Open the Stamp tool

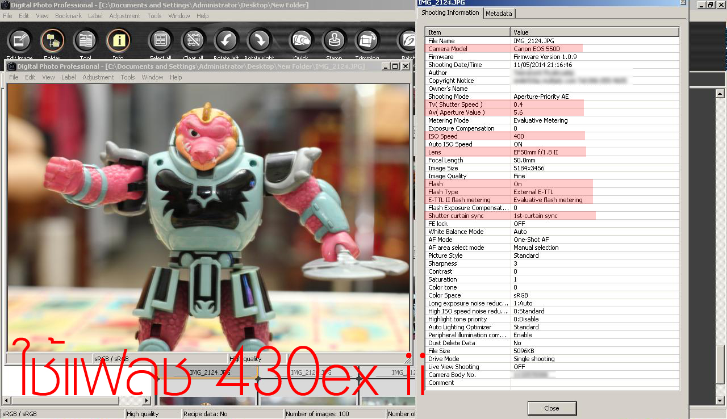point(334,41)
